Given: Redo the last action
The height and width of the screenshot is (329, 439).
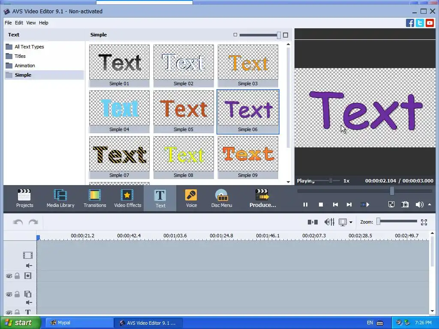Looking at the screenshot, I should [33, 222].
